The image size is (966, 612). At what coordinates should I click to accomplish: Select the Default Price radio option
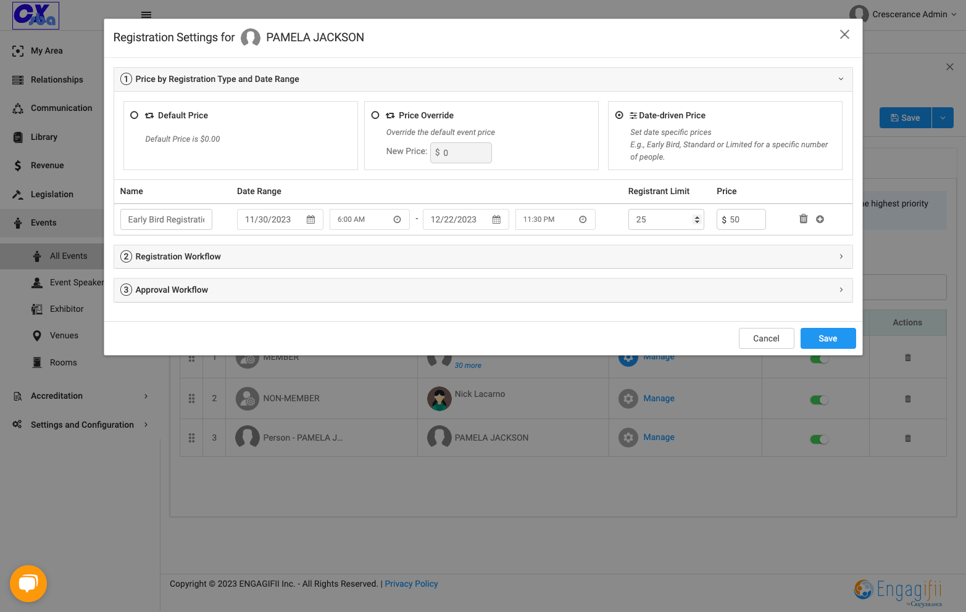(134, 115)
